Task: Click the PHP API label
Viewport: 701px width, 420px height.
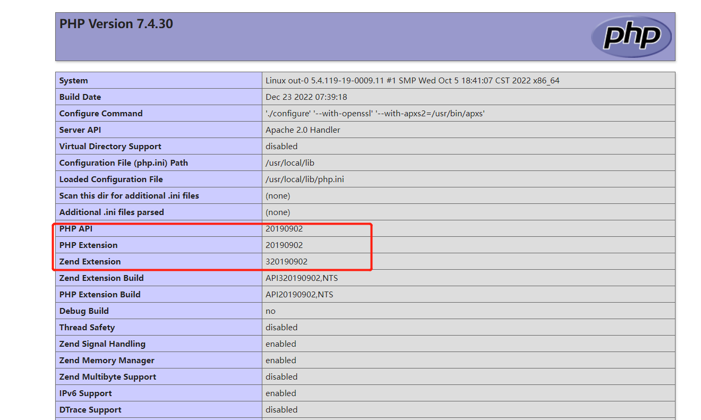Action: (76, 229)
